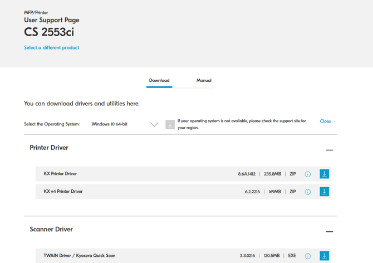Click the Select the Operating System label

pyautogui.click(x=52, y=124)
